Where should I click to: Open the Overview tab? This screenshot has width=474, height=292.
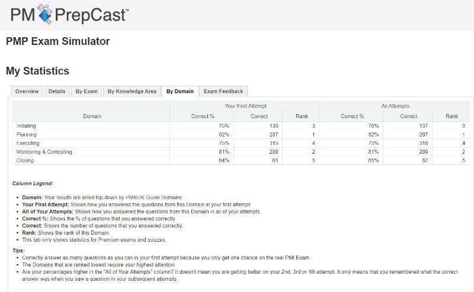click(27, 92)
